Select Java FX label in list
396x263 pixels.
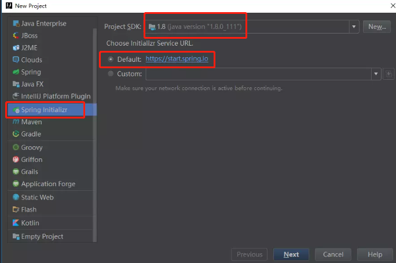tap(32, 84)
